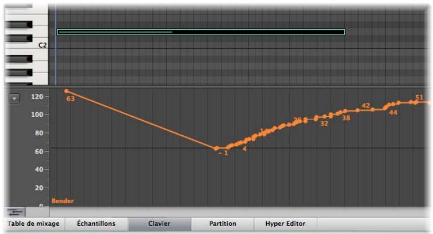This screenshot has width=433, height=234.
Task: Open the Hyper Draw dropdown arrow menu
Action: (15, 99)
